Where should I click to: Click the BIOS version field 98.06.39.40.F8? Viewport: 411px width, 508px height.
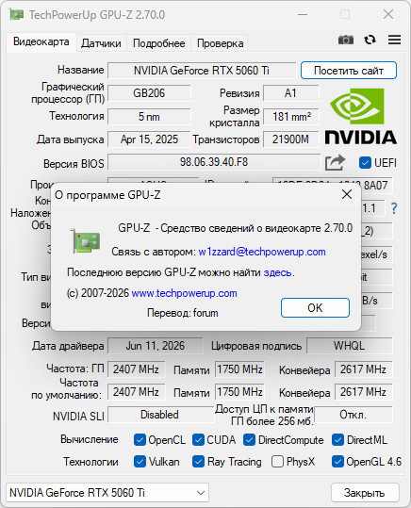click(x=214, y=162)
